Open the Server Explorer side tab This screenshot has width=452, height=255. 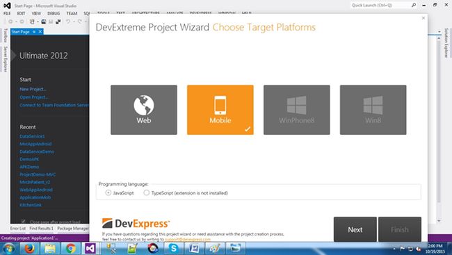pos(5,59)
